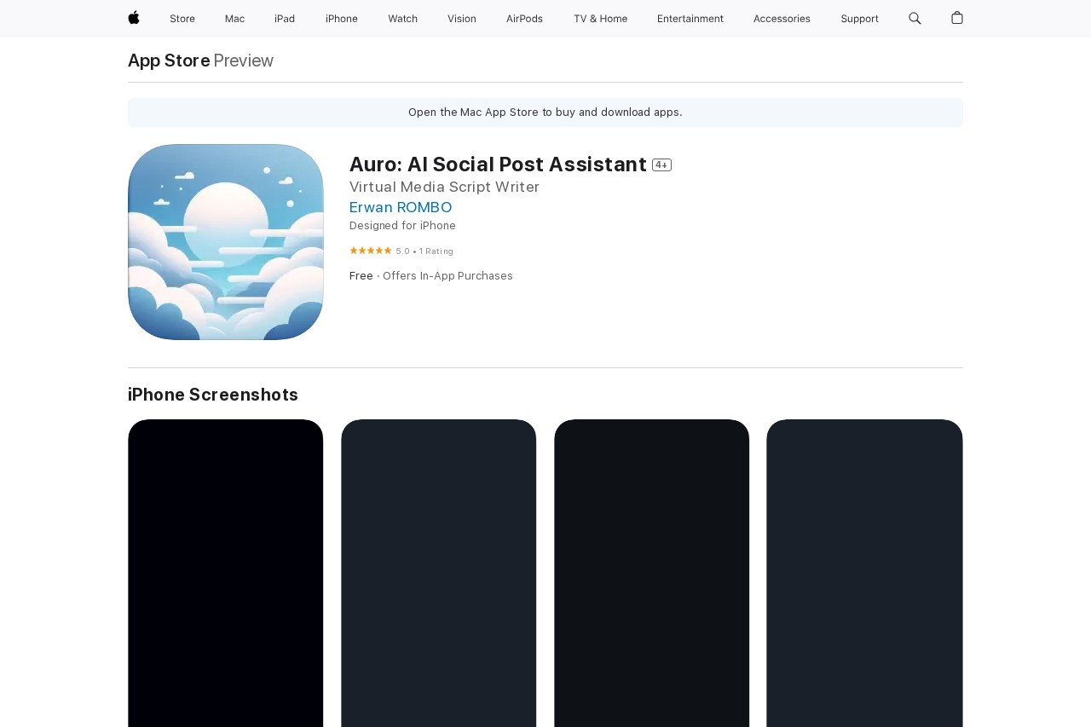Click the Auro: AI Social Post Assistant title
1091x727 pixels.
[x=498, y=164]
